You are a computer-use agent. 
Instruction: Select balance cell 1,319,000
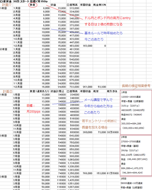click(x=73, y=177)
